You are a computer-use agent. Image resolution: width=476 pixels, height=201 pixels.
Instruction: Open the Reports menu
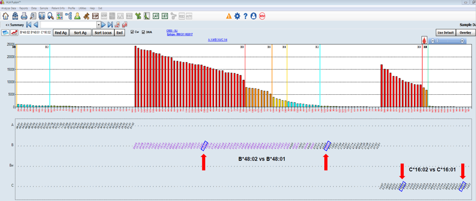point(23,8)
